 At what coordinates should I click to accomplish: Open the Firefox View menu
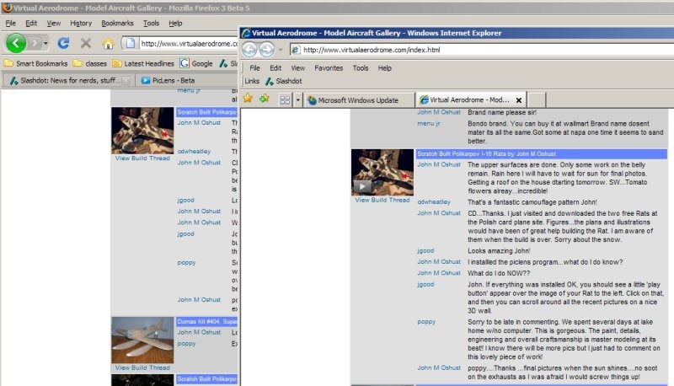click(x=54, y=24)
